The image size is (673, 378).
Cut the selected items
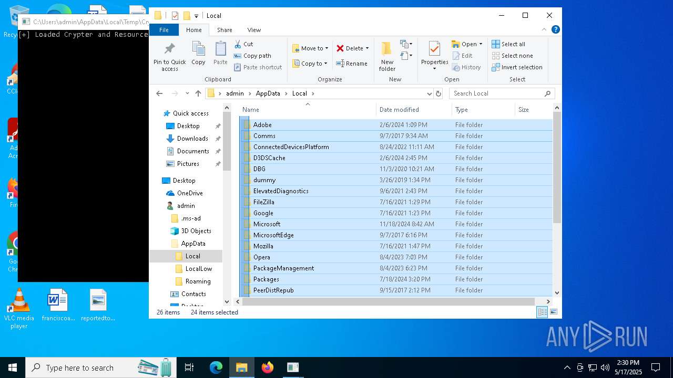pyautogui.click(x=243, y=44)
